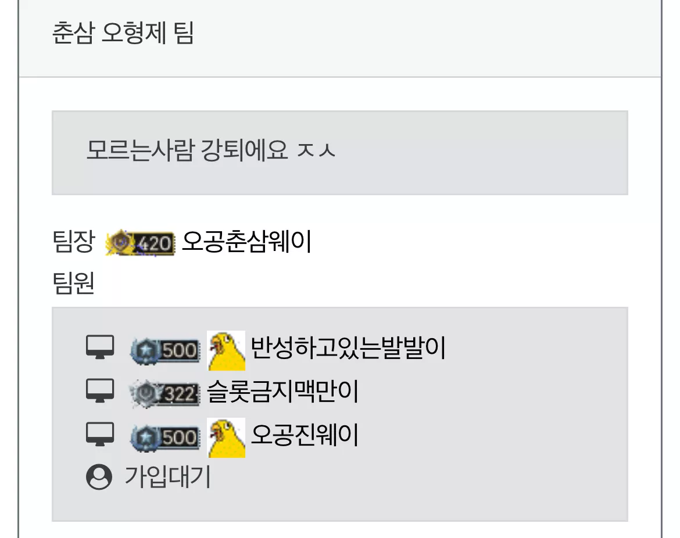This screenshot has width=680, height=538.
Task: Click the 500 level badge next to 반성하고있는발발이
Action: 165,350
